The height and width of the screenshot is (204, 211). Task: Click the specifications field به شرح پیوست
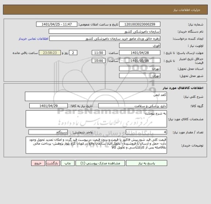coord(96,119)
